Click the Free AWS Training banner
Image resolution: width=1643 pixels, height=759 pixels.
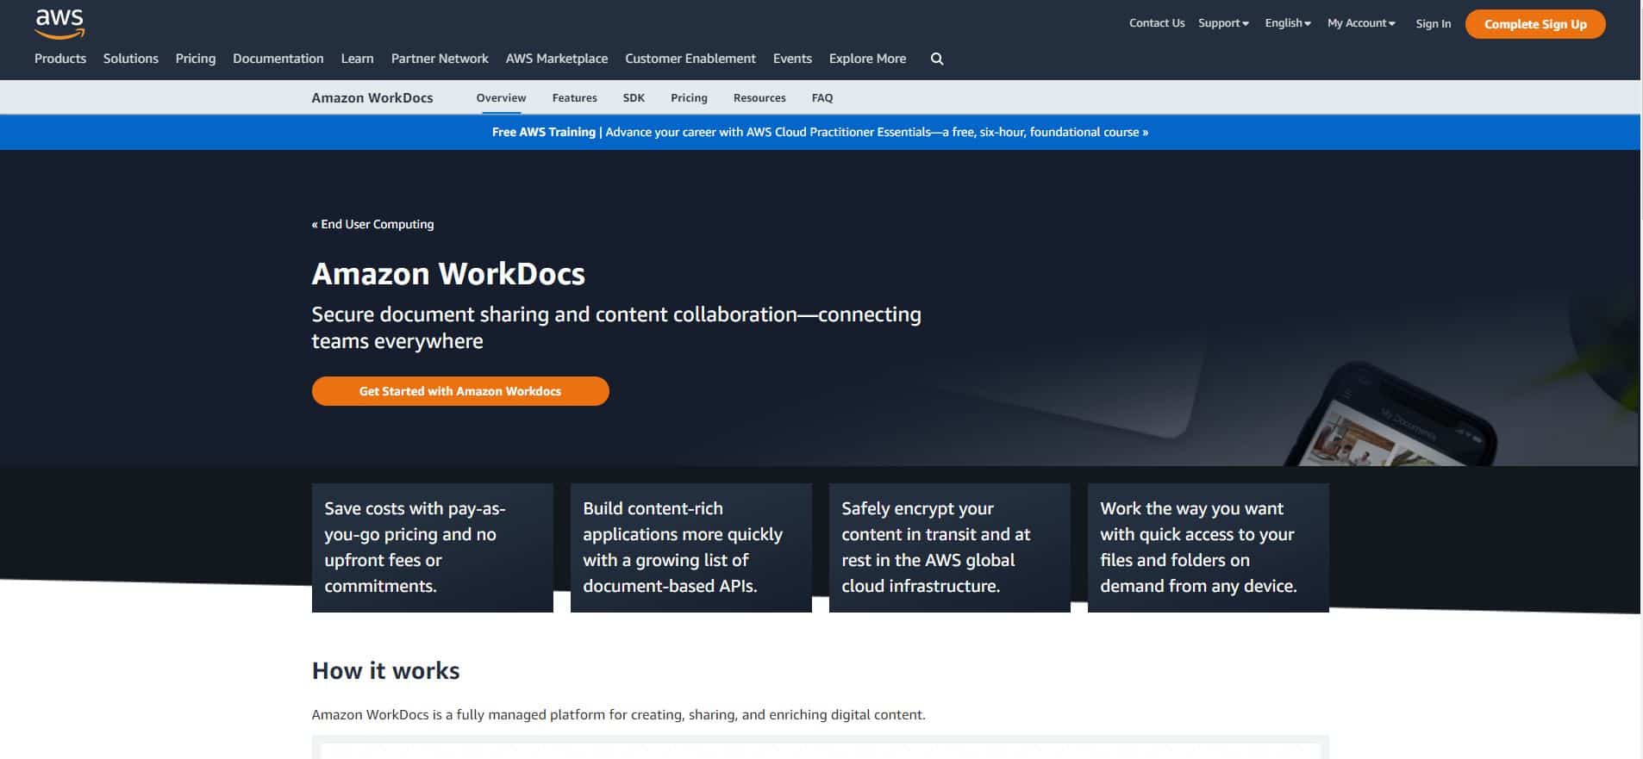point(820,133)
